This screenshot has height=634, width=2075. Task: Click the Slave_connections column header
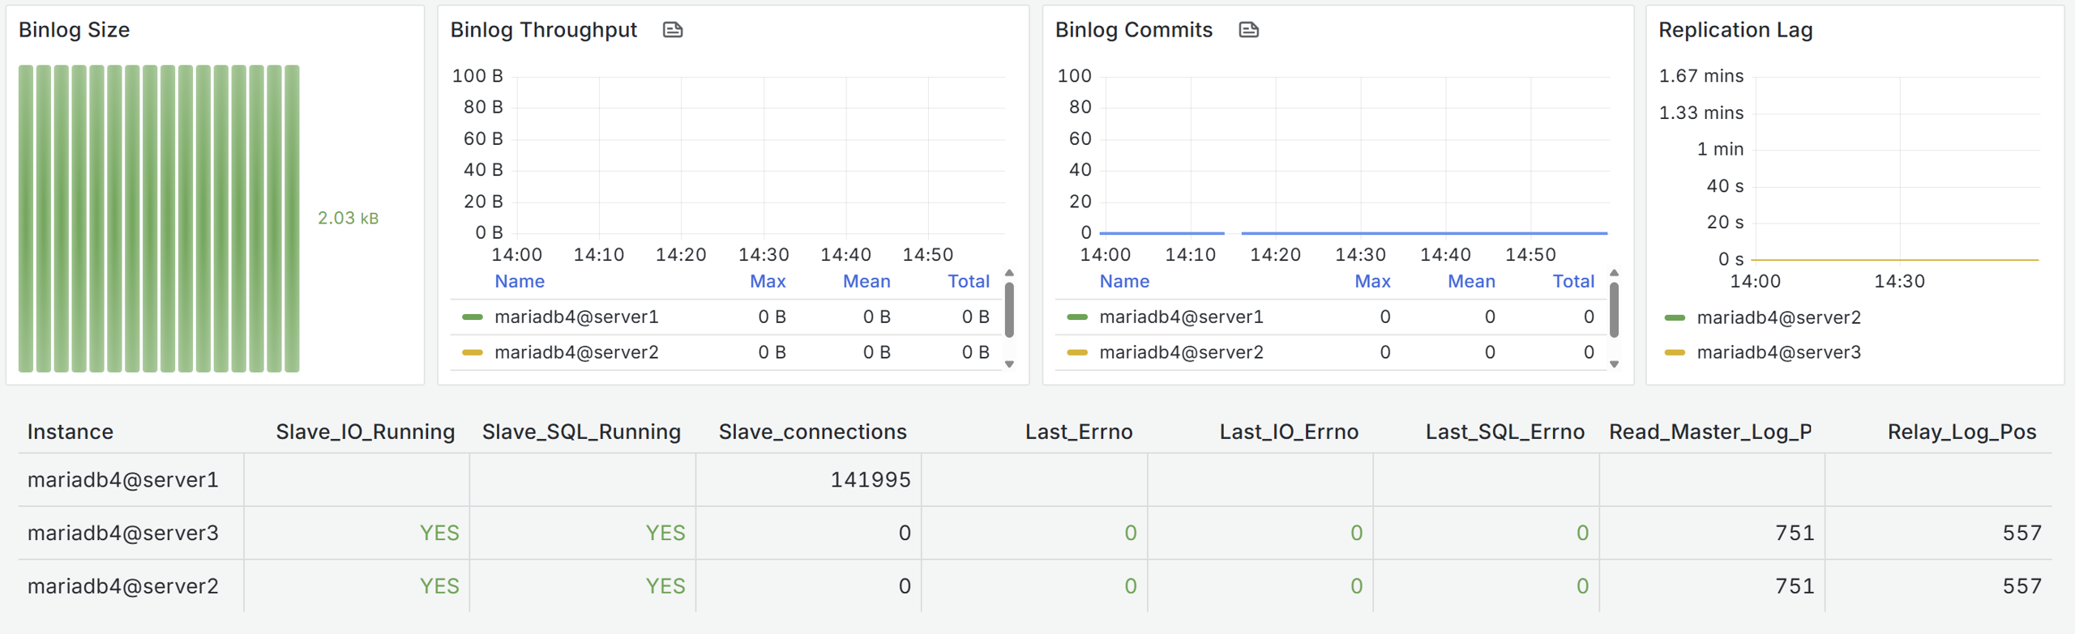(812, 432)
